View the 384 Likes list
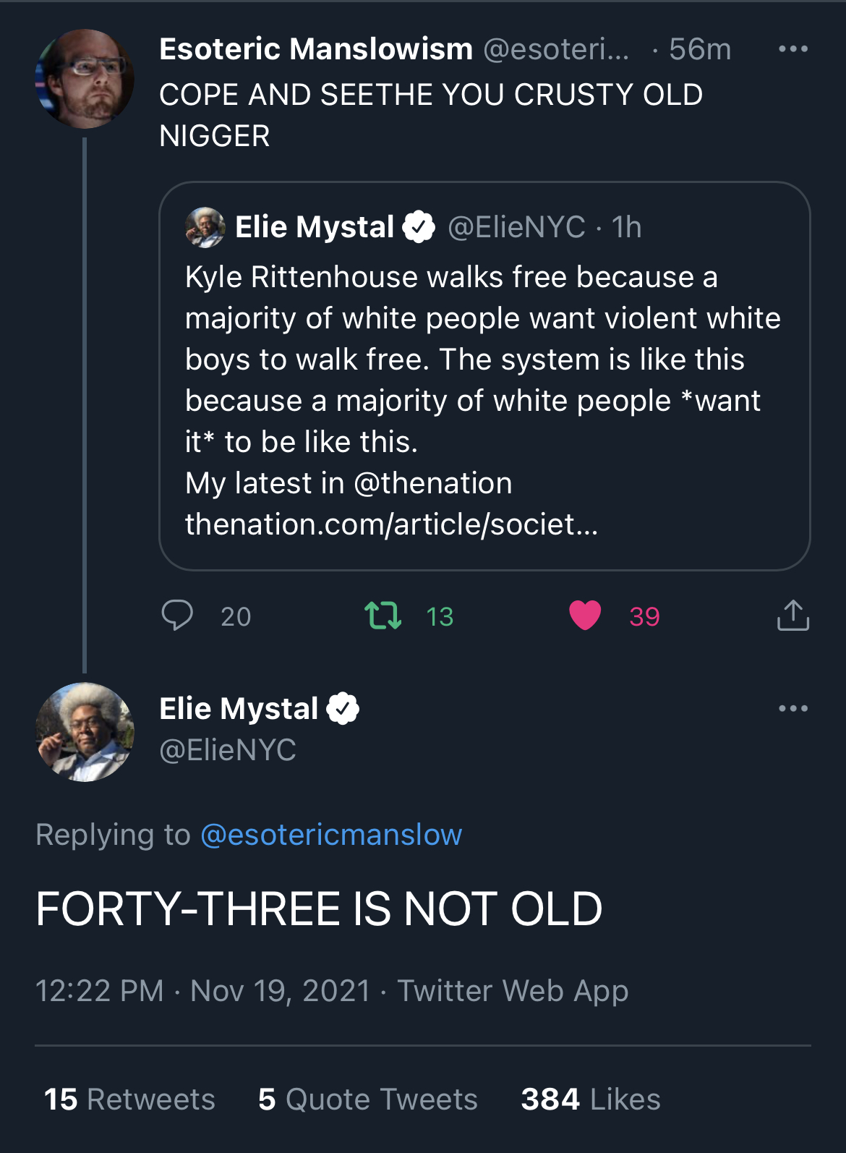The image size is (846, 1153). tap(591, 1099)
